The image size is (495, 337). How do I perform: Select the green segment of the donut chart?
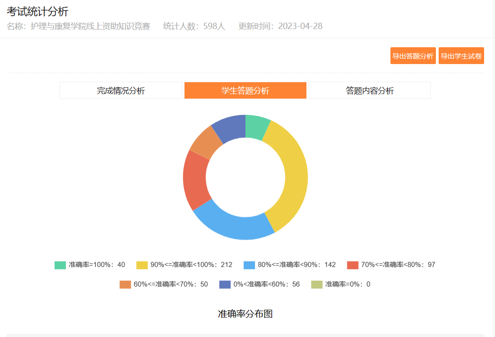click(x=256, y=126)
